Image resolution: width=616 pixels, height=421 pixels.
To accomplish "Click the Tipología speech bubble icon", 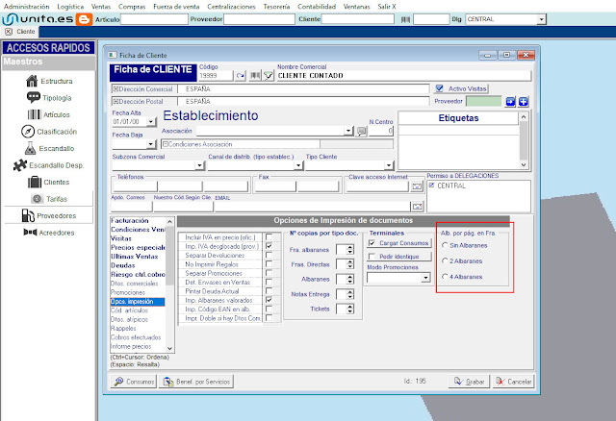I will [x=33, y=97].
